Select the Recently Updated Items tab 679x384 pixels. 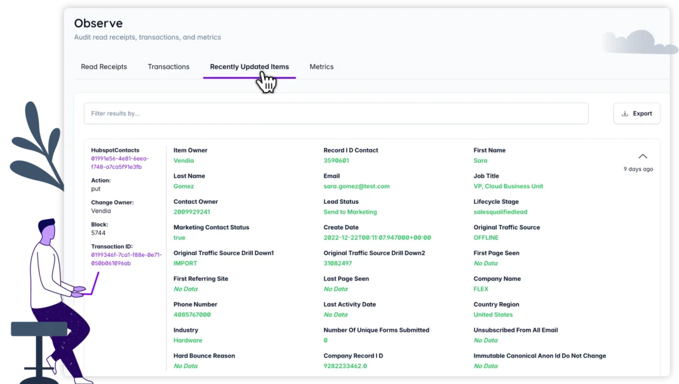coord(249,67)
